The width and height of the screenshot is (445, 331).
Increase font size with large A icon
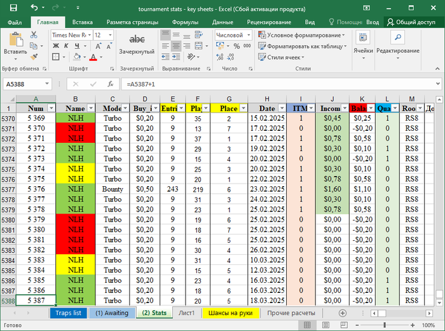pos(98,46)
